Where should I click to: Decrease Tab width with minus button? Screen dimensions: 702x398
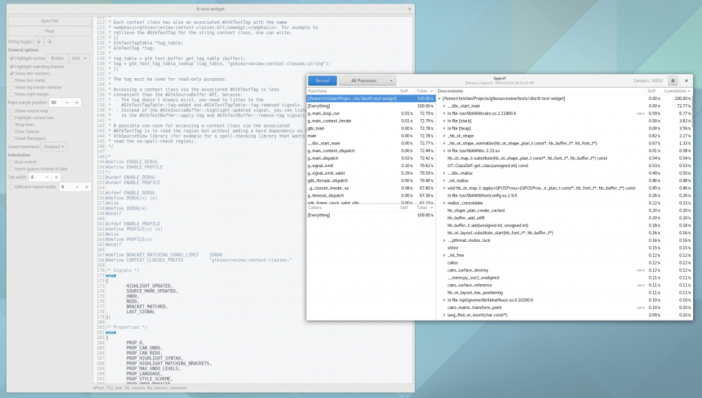tap(47, 177)
